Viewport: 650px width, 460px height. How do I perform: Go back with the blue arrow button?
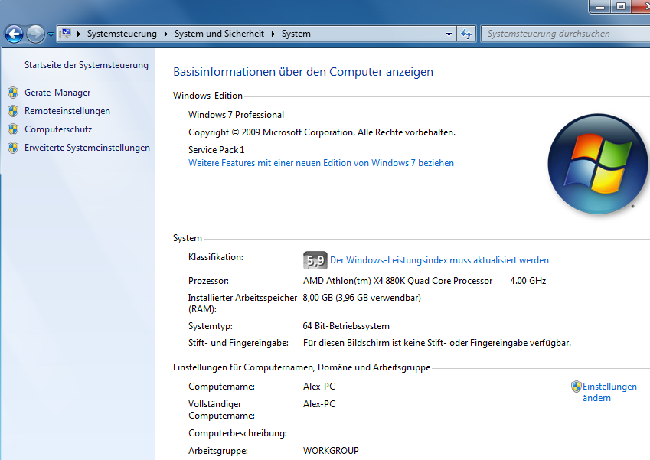pyautogui.click(x=14, y=34)
